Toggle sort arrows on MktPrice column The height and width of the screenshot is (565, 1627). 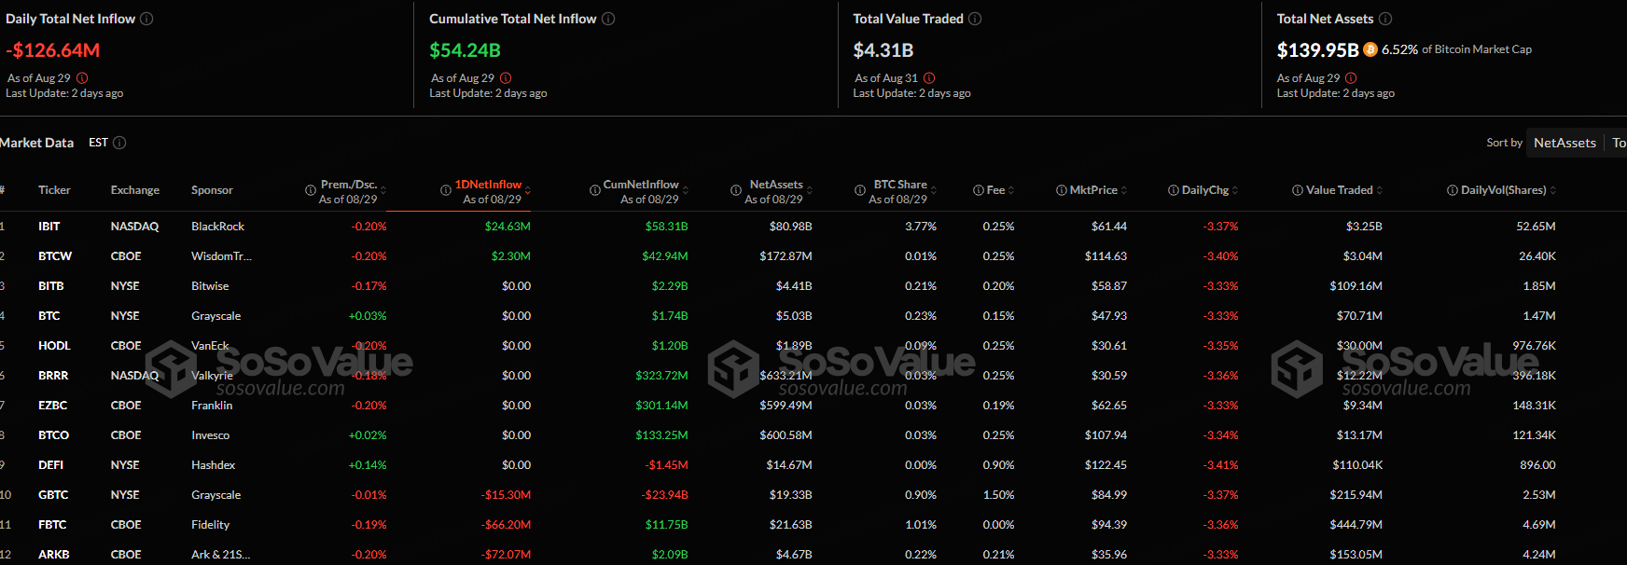click(1124, 190)
